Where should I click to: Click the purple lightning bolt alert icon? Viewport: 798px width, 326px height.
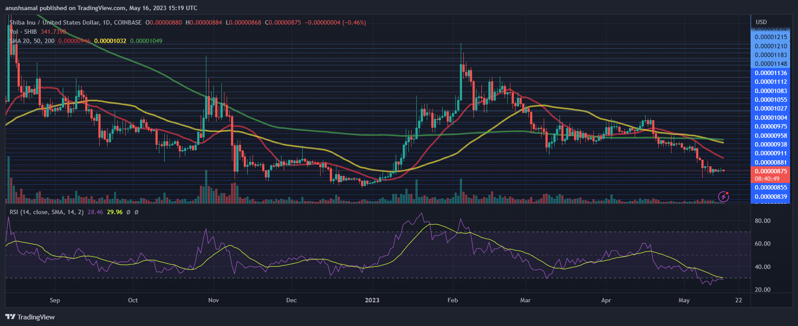[x=723, y=197]
